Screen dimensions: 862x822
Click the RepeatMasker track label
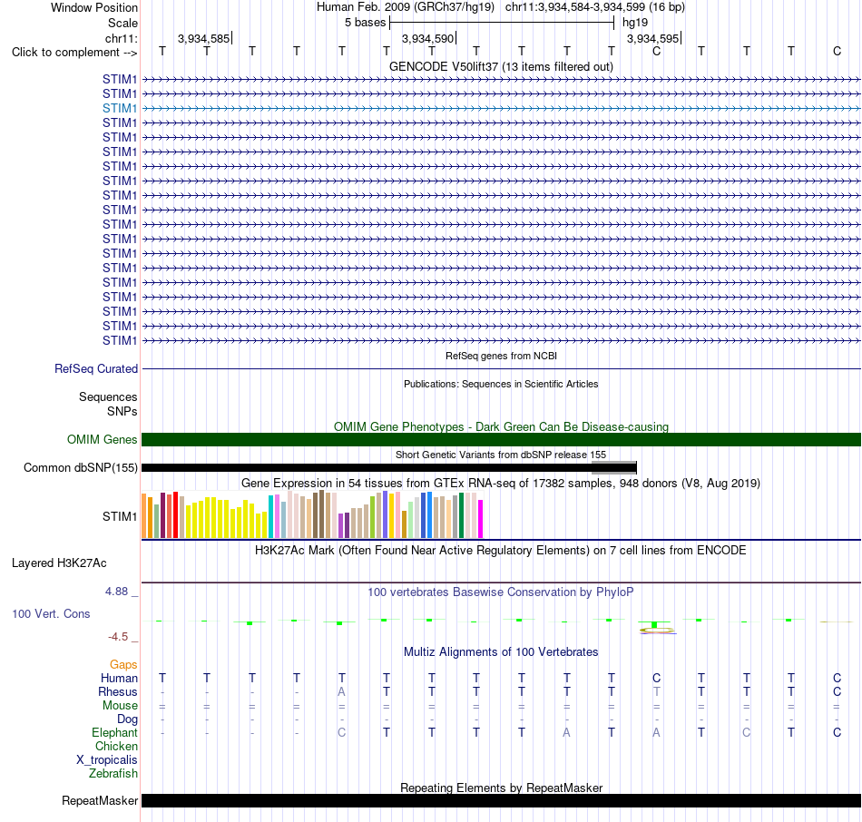(100, 800)
